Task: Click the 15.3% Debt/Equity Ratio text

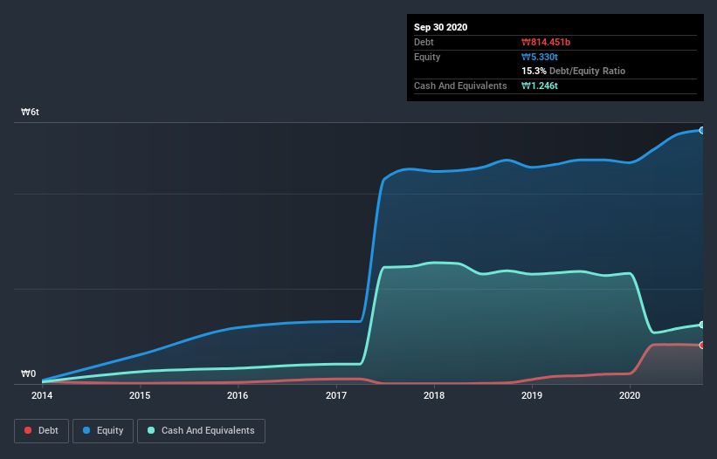Action: coord(574,71)
